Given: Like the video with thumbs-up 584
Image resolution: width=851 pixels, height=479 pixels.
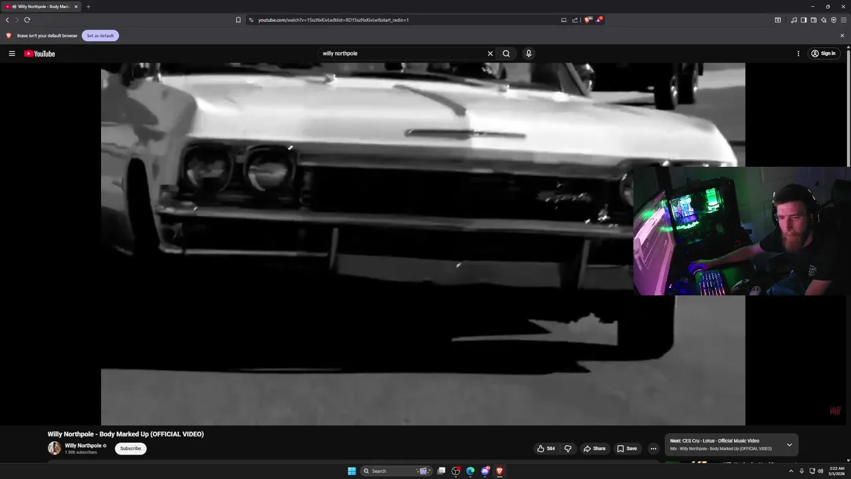Looking at the screenshot, I should (546, 448).
